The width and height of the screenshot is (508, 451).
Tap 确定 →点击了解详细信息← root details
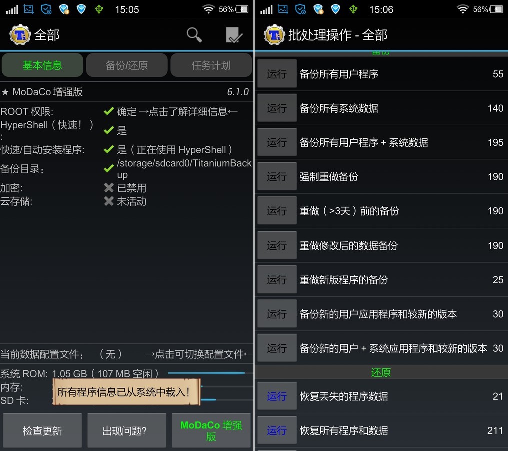coord(177,111)
